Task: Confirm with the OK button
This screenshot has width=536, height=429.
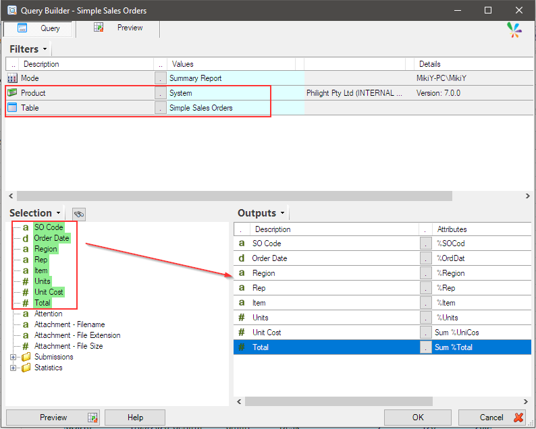Action: (x=418, y=418)
